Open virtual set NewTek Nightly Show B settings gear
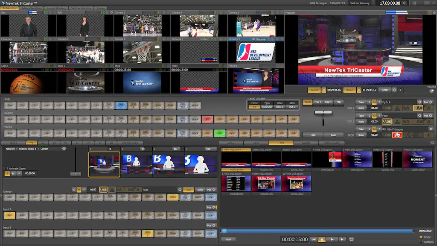437x246 pixels. (x=64, y=149)
